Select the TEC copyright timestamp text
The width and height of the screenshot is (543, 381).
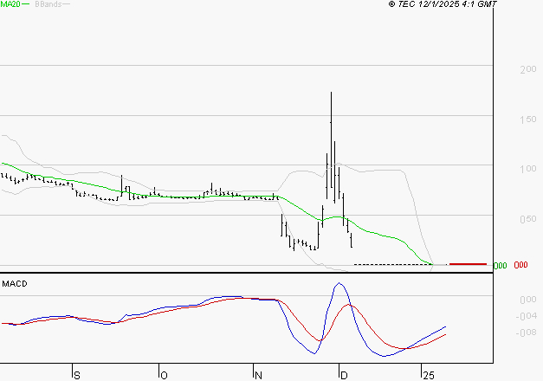pos(443,3)
